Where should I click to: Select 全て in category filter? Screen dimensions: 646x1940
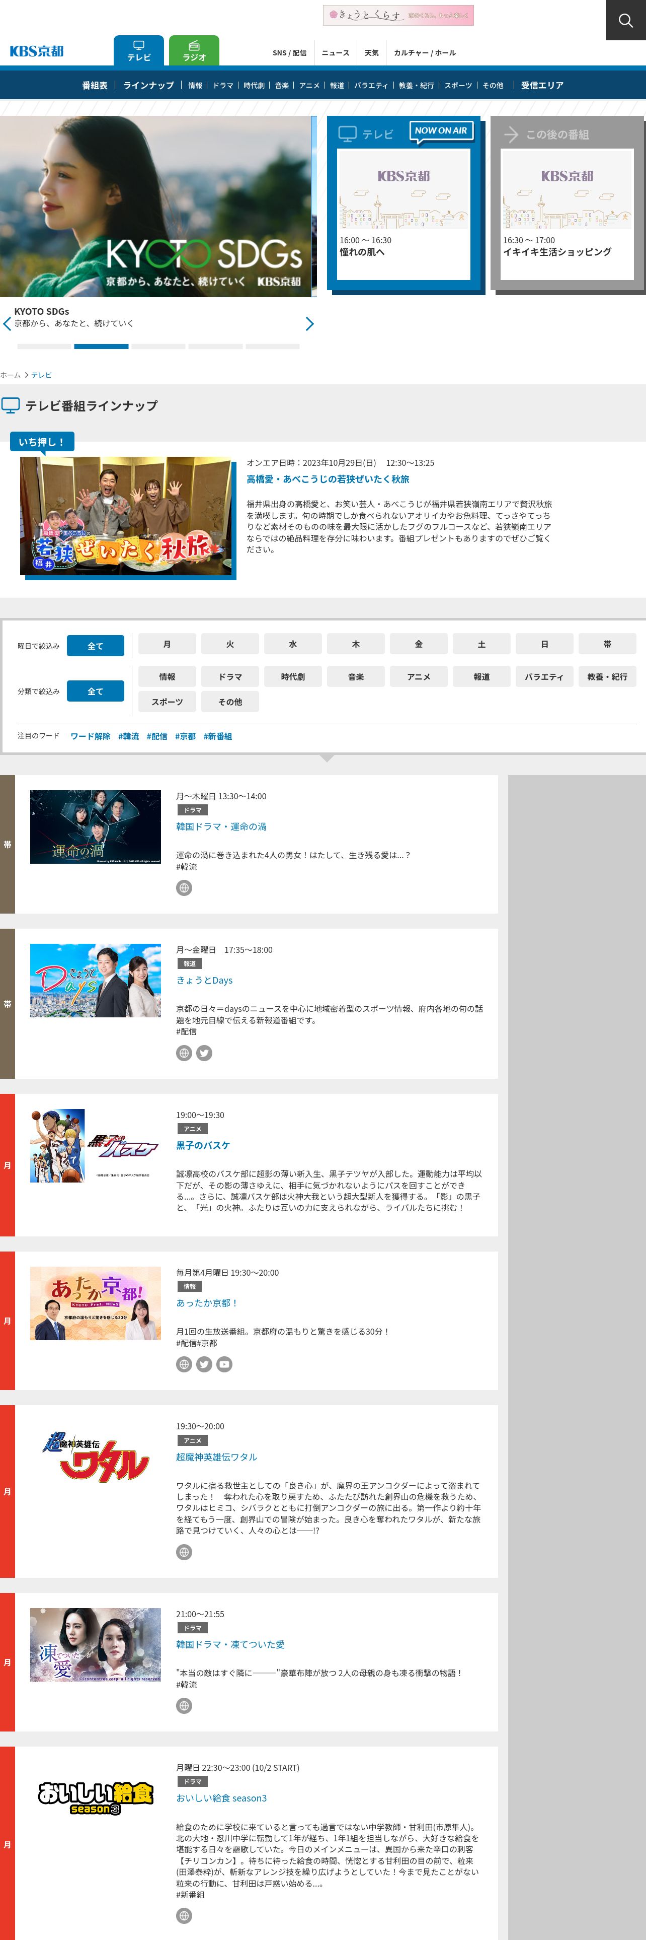[x=96, y=691]
